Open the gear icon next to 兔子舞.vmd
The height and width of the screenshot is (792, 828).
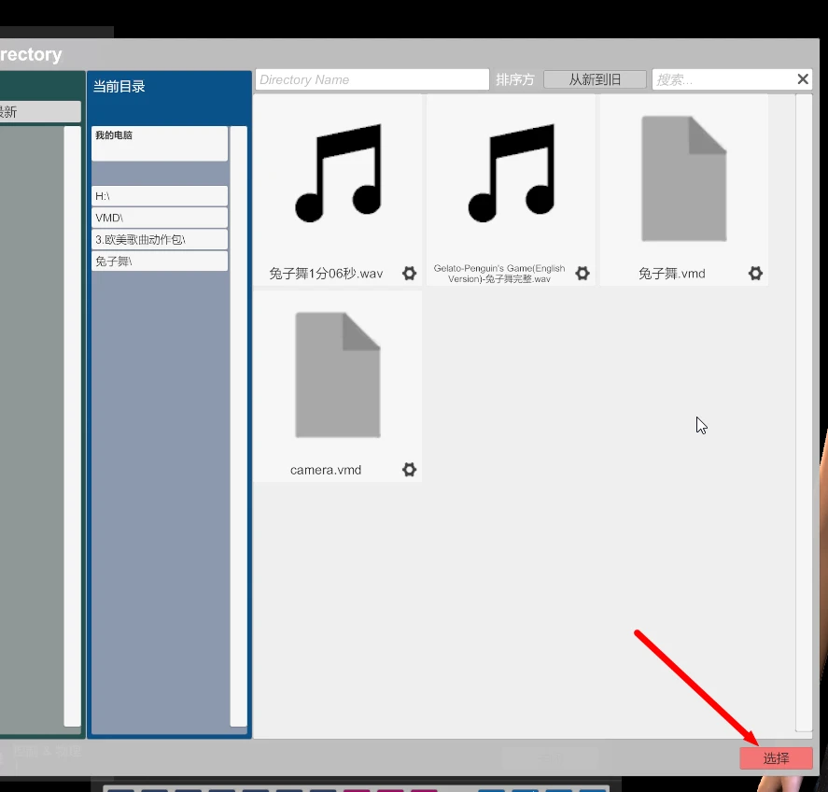[x=755, y=273]
